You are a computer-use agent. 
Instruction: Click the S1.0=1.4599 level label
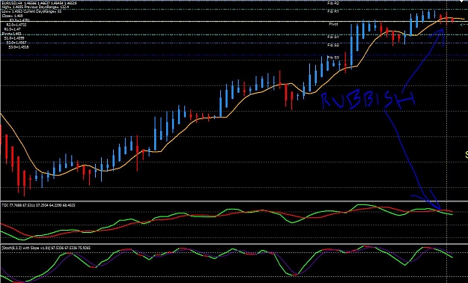click(x=14, y=38)
